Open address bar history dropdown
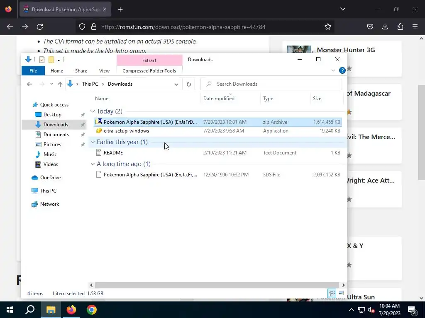 [176, 84]
